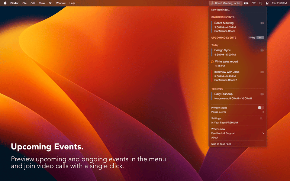Open the Window menu

[61, 3]
